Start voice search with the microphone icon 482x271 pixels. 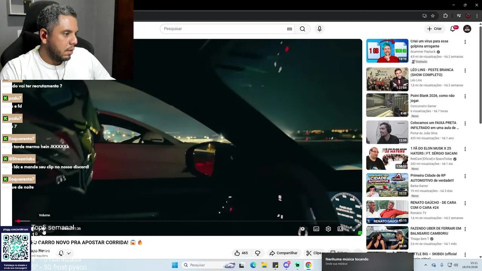point(319,29)
